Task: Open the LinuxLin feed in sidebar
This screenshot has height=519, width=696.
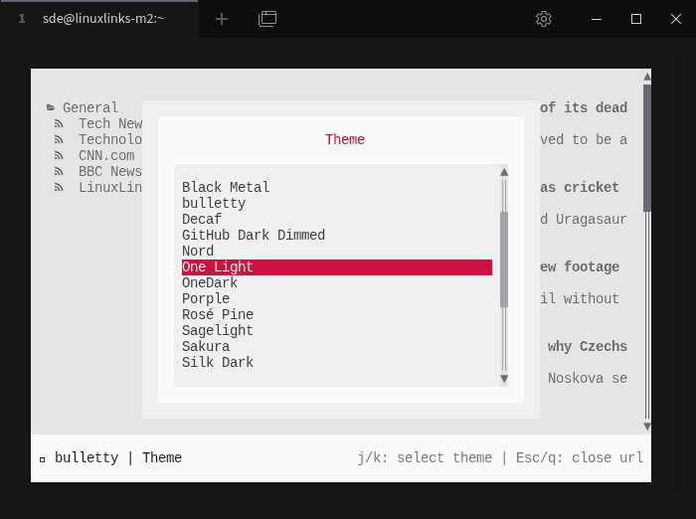Action: pos(110,187)
